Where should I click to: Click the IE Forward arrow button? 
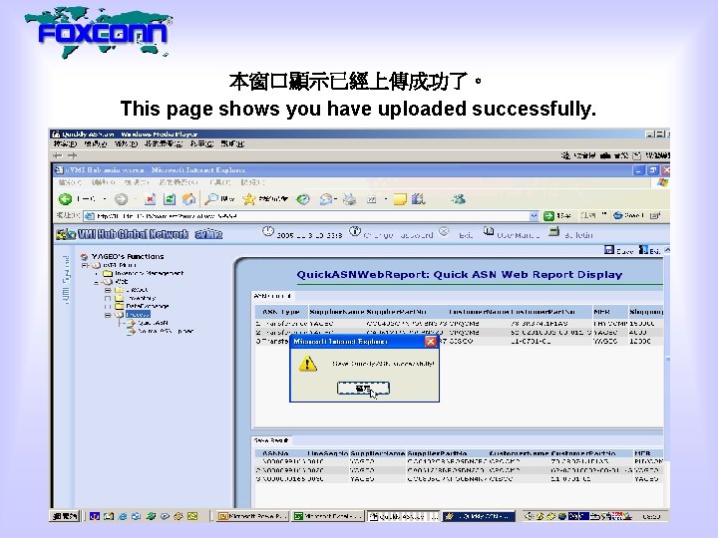coord(121,199)
